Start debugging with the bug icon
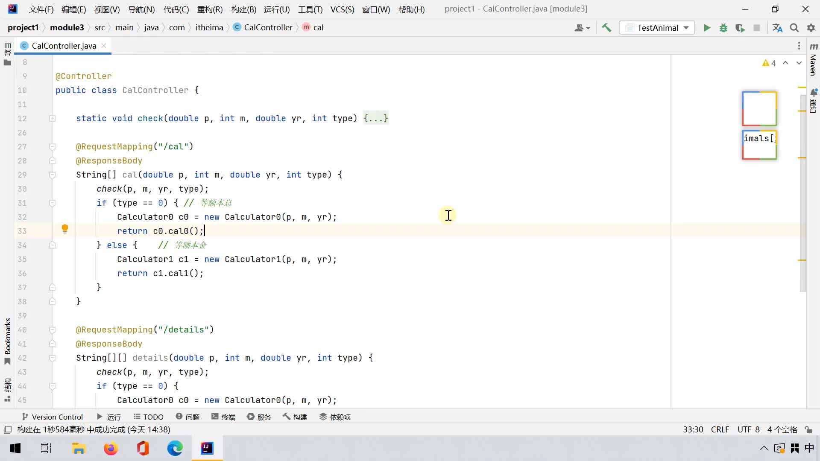The image size is (820, 461). pyautogui.click(x=723, y=28)
